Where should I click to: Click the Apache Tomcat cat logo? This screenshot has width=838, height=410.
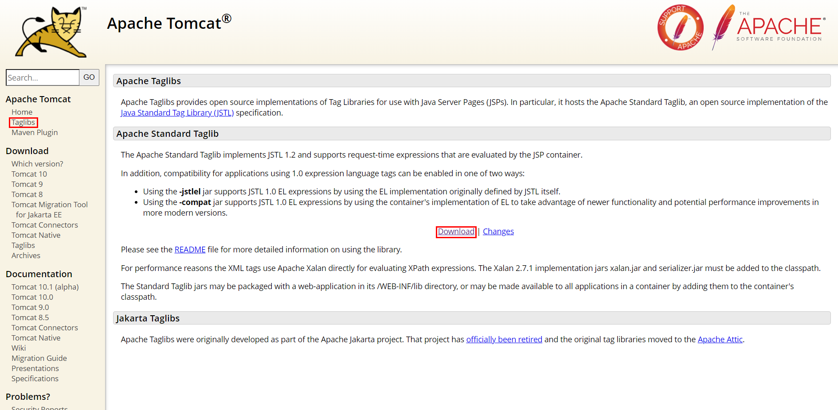click(x=51, y=32)
